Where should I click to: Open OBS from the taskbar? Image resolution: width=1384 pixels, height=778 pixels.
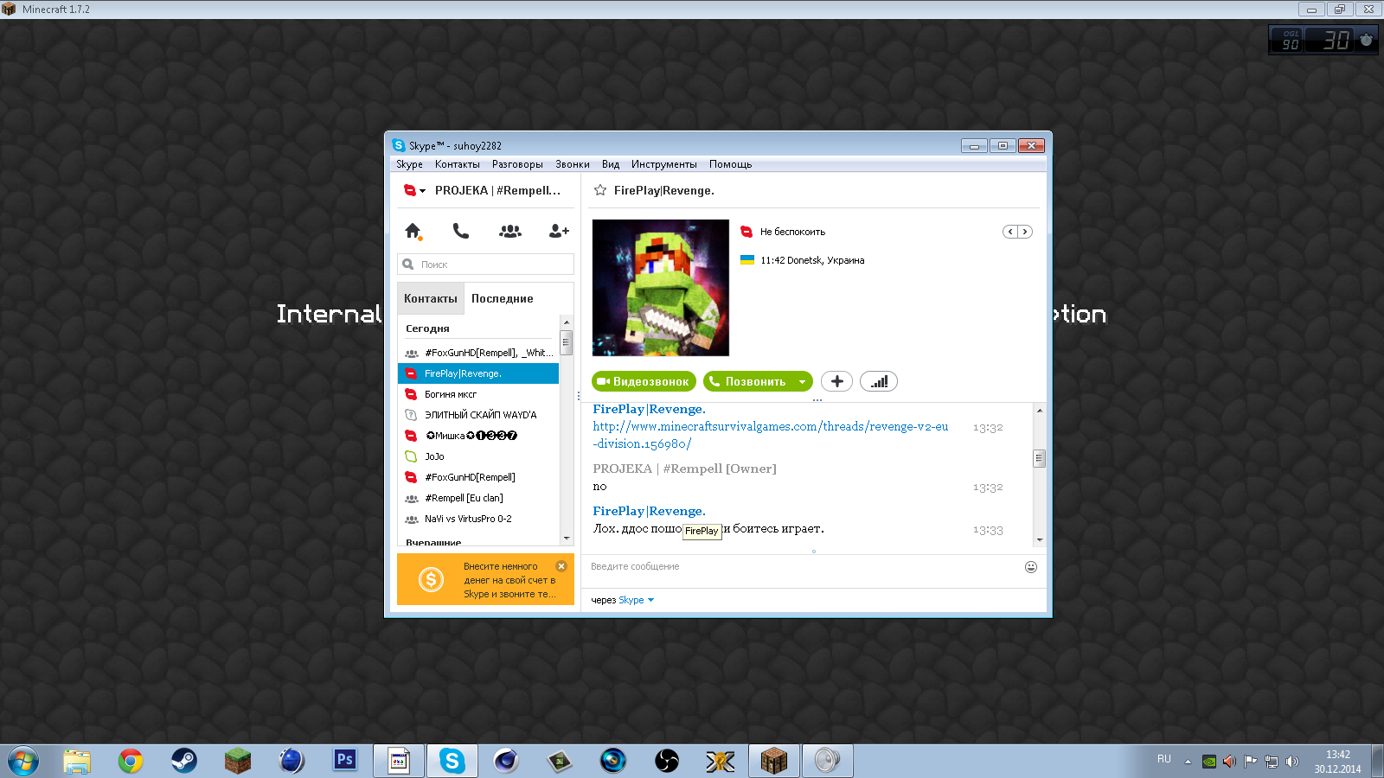pos(667,762)
